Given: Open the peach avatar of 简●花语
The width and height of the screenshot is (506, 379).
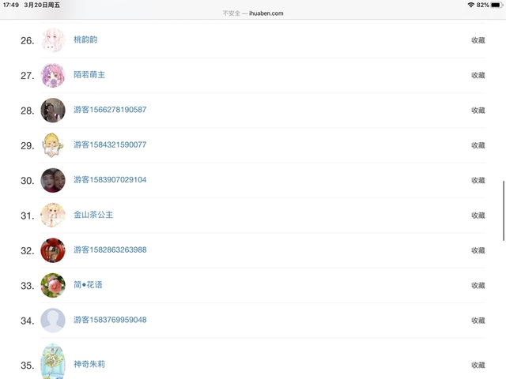Looking at the screenshot, I should pos(53,285).
